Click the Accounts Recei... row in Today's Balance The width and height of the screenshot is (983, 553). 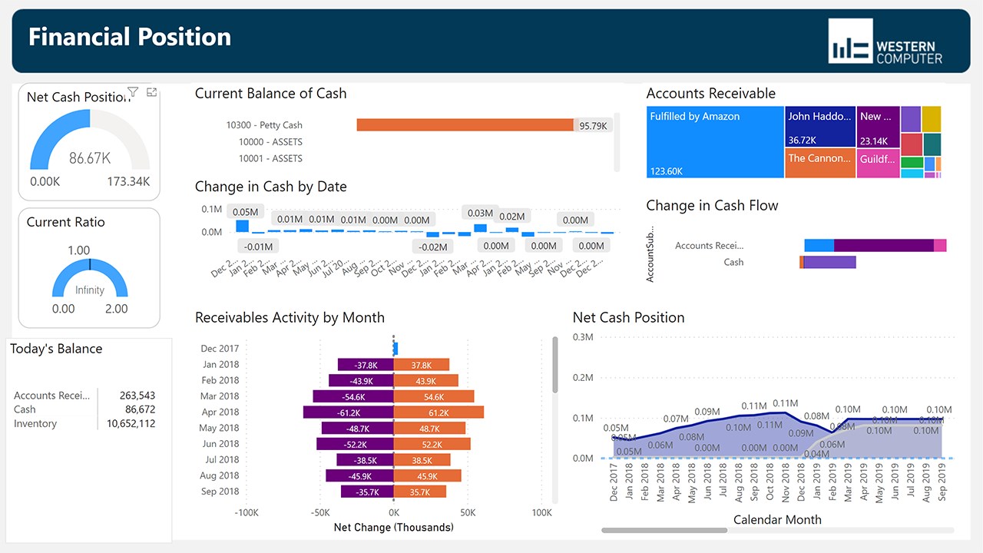(84, 396)
